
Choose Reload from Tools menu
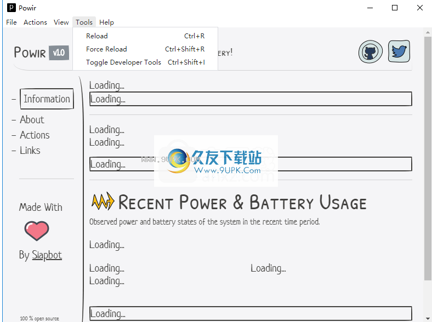point(145,36)
